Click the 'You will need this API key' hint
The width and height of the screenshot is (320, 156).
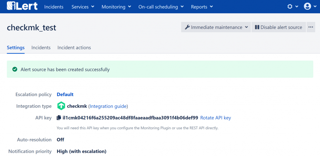[x=138, y=128]
